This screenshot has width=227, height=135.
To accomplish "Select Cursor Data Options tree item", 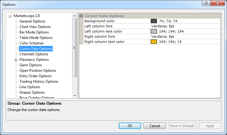I will tap(36, 49).
